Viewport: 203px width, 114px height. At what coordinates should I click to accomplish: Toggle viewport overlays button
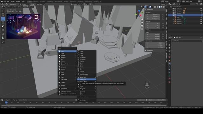[150, 7]
